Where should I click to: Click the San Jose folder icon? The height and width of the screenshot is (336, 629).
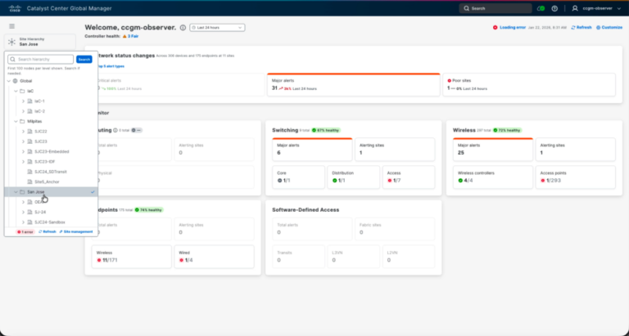coord(22,192)
